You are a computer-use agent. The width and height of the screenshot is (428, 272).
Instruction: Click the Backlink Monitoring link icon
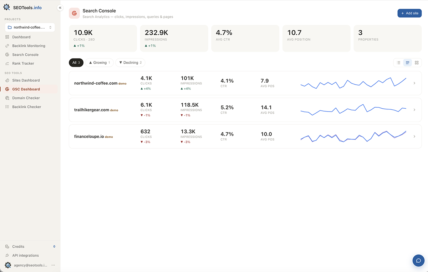pyautogui.click(x=7, y=46)
